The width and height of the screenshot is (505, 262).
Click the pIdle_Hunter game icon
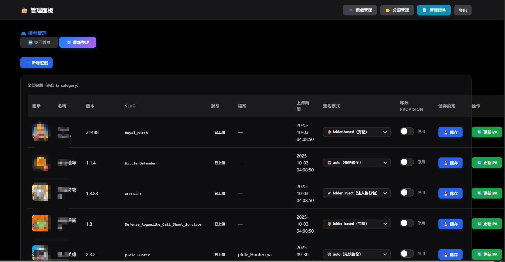(x=41, y=253)
